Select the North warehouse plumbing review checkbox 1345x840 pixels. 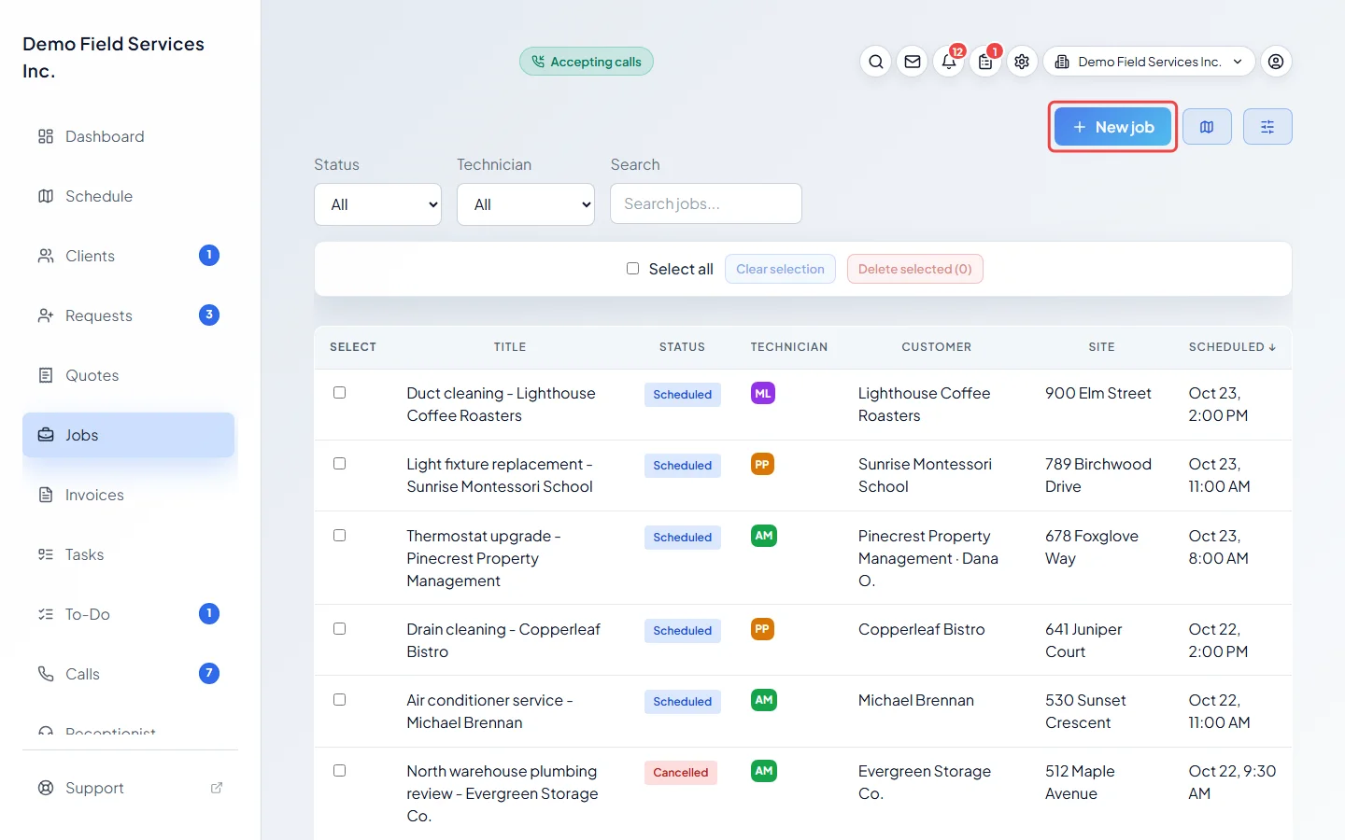[340, 771]
